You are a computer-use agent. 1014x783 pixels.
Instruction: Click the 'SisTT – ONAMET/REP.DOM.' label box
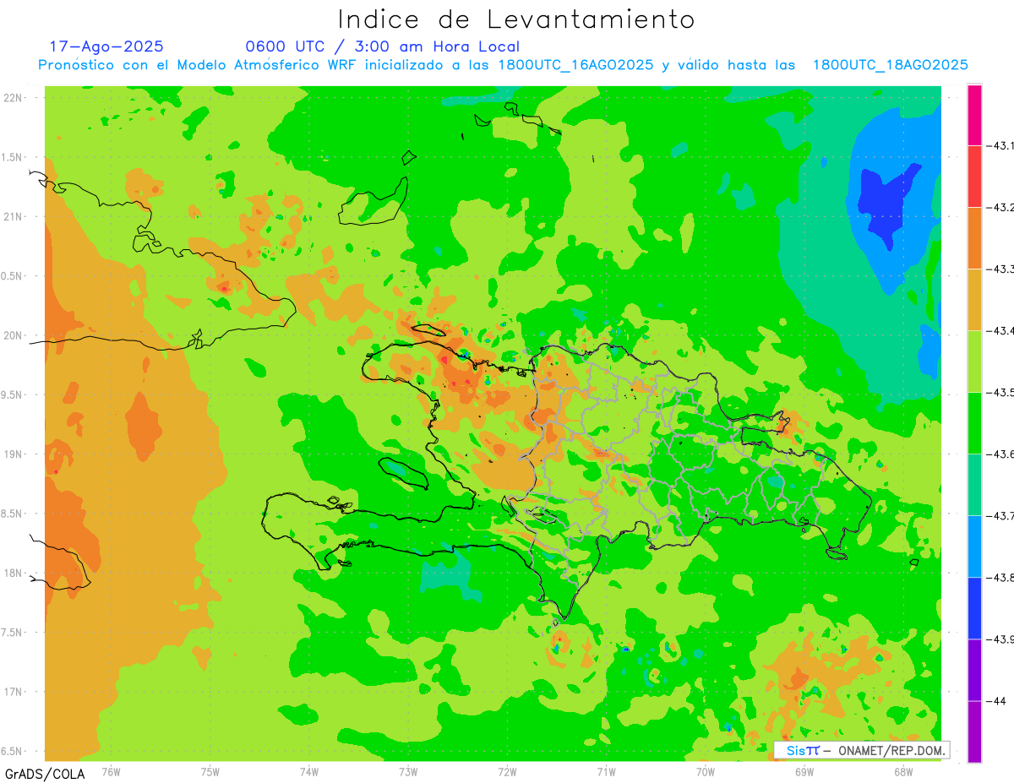point(862,750)
